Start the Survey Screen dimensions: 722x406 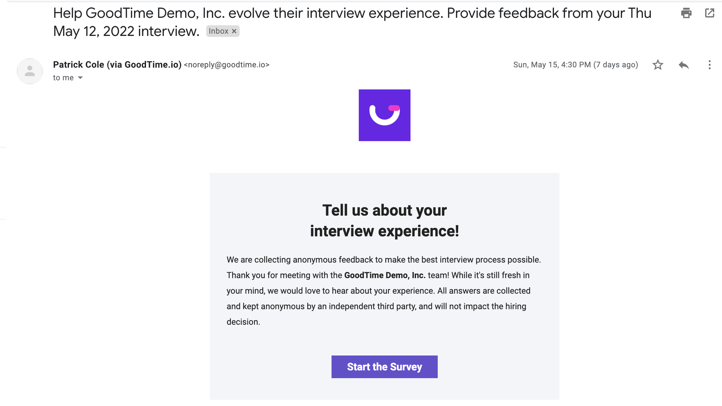pos(384,367)
